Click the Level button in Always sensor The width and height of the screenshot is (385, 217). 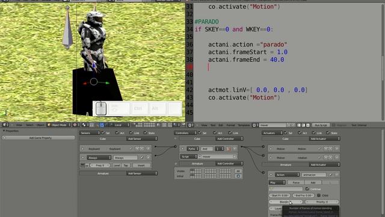[117, 165]
